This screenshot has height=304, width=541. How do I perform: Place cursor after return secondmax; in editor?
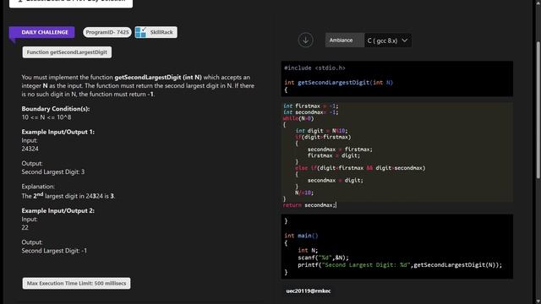pos(336,205)
